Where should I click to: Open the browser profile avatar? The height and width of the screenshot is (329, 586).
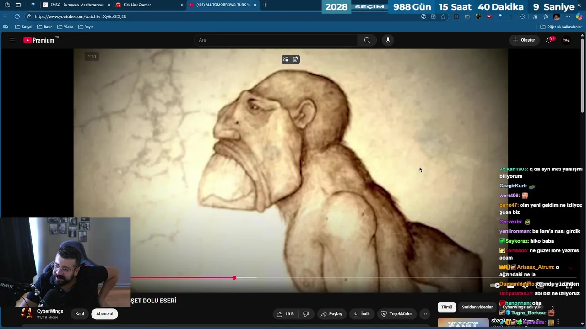(x=557, y=16)
